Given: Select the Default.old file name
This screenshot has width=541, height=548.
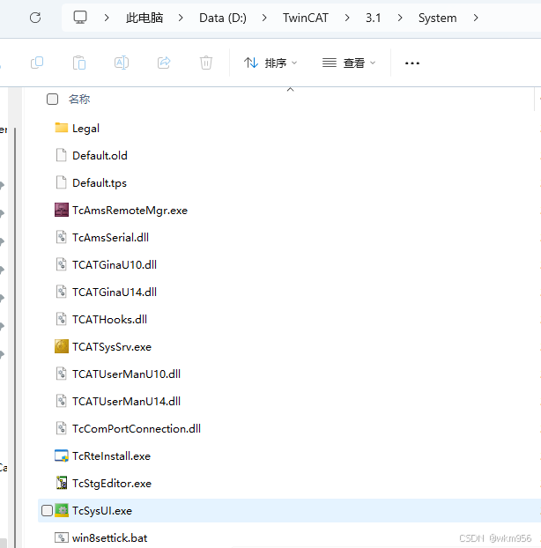Looking at the screenshot, I should tap(100, 156).
